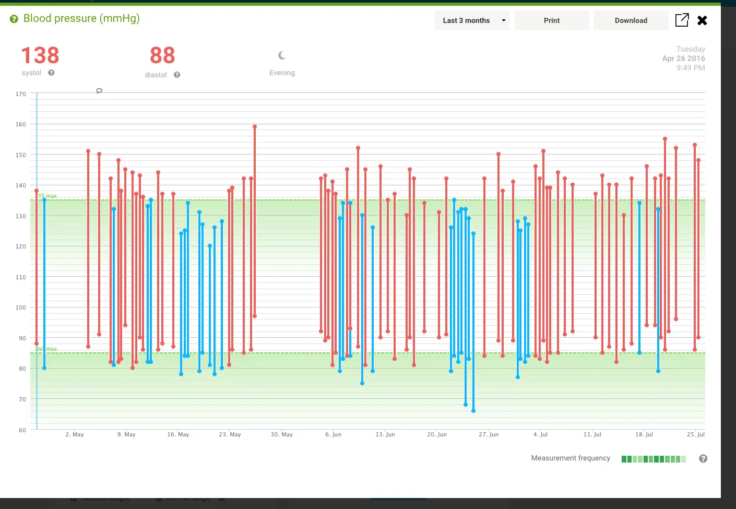Viewport: 736px width, 509px height.
Task: Select a different period from the range menu
Action: [x=471, y=20]
